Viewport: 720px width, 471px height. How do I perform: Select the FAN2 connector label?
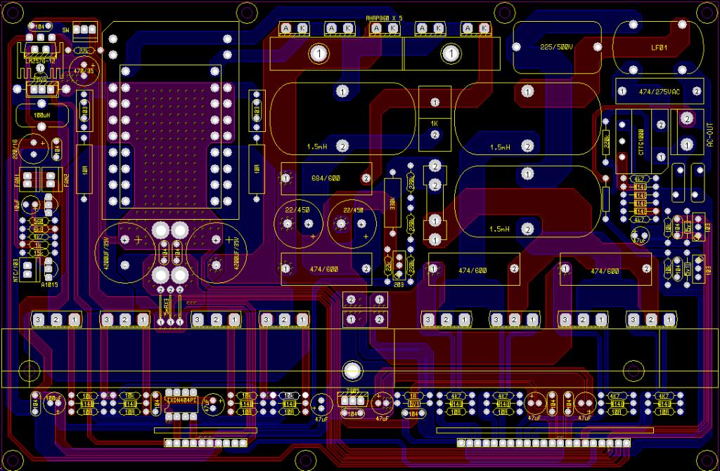click(66, 179)
